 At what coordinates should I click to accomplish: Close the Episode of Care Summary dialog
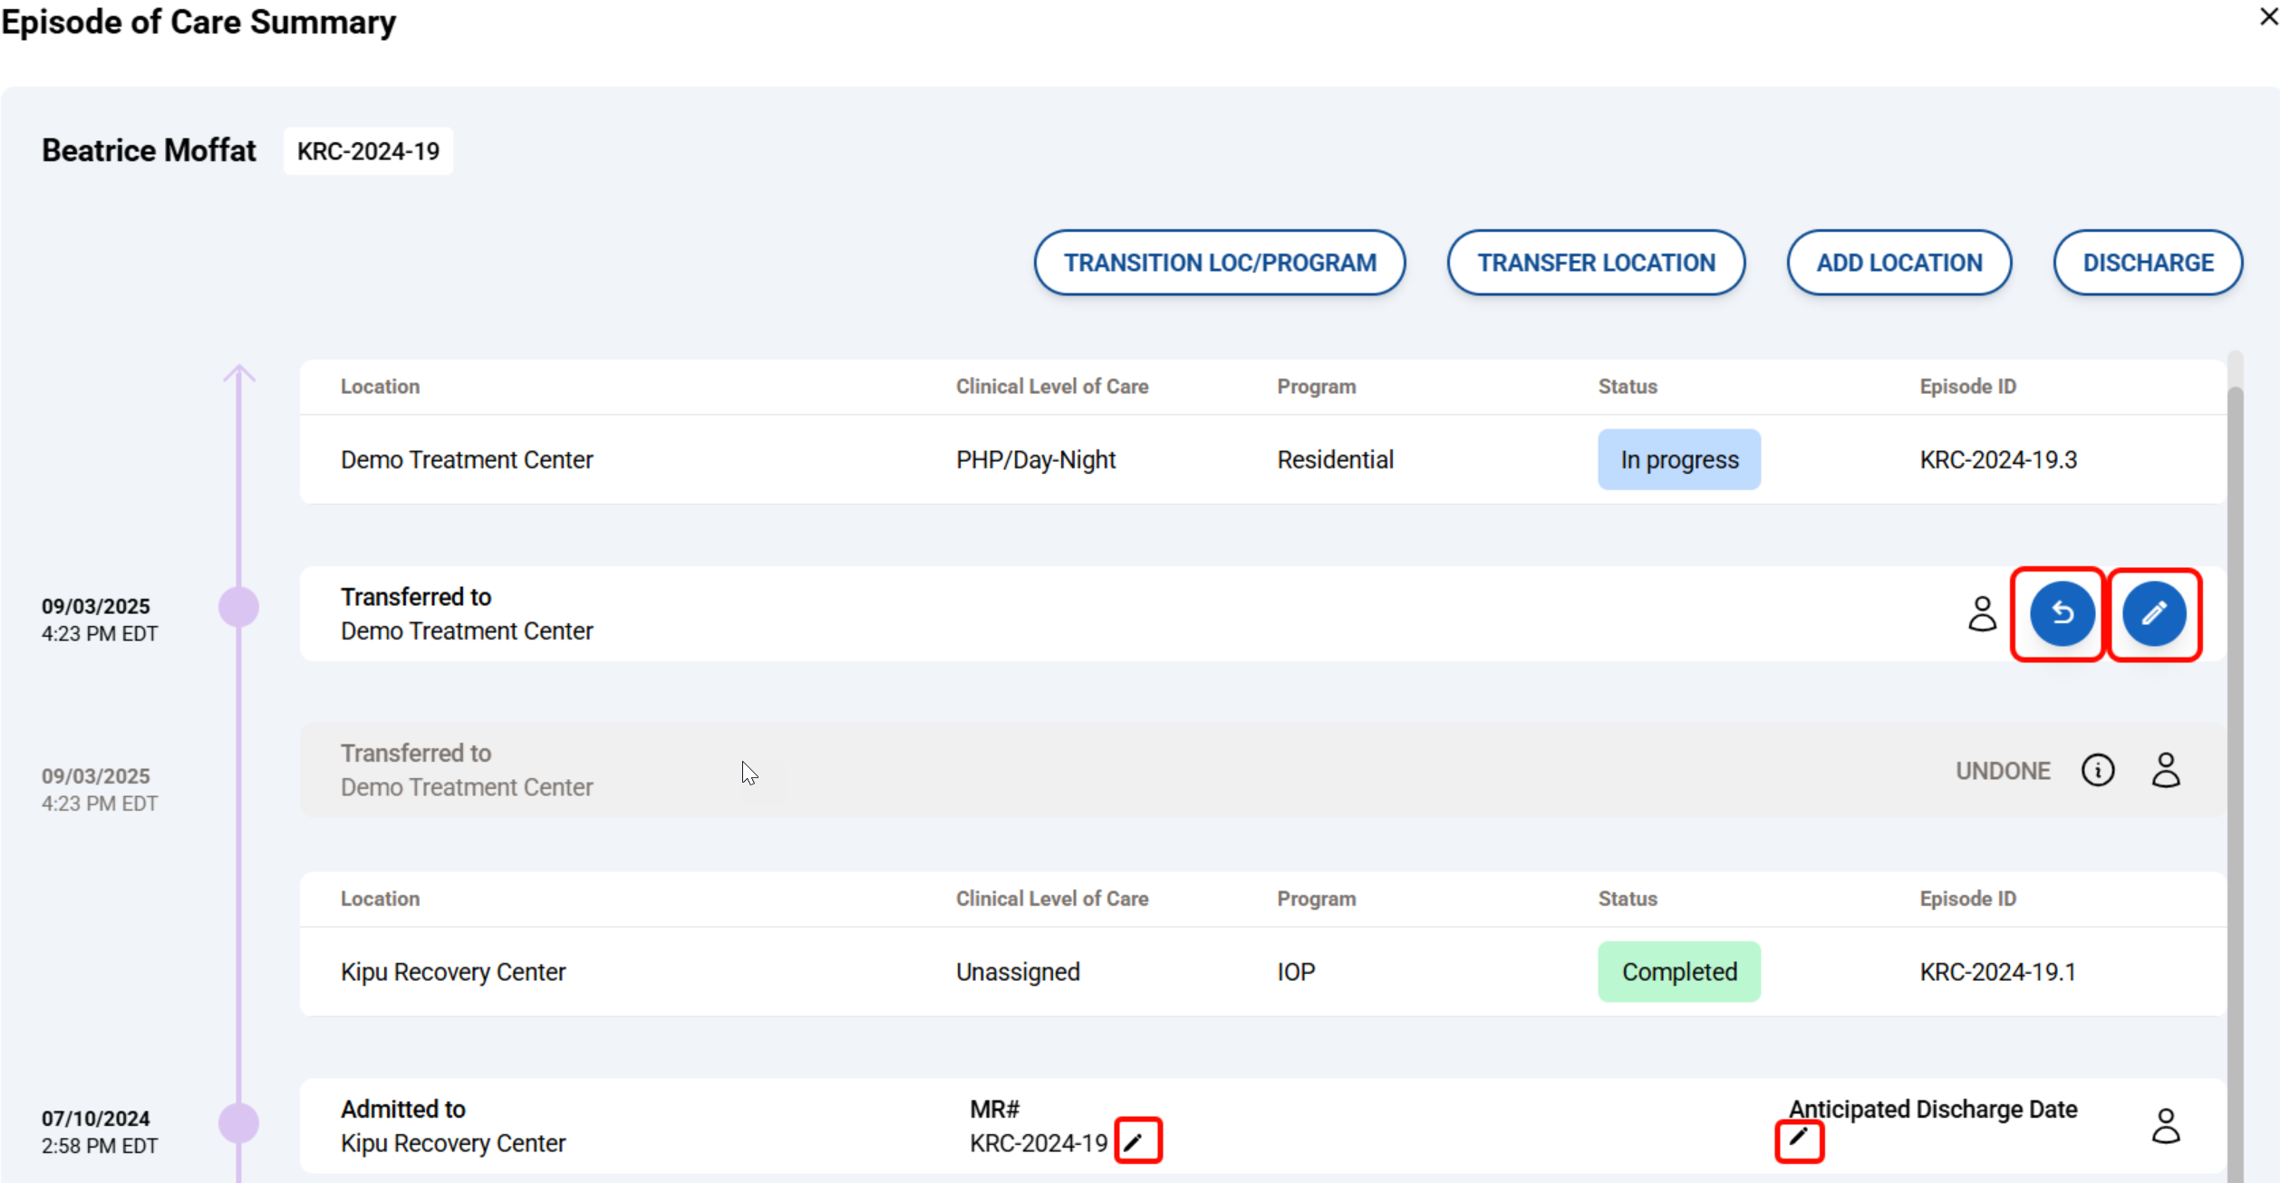[2268, 17]
